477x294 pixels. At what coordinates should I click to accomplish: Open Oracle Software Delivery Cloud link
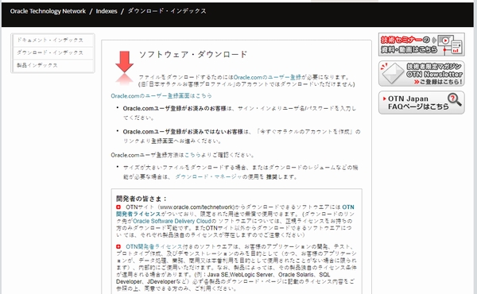coord(173,221)
